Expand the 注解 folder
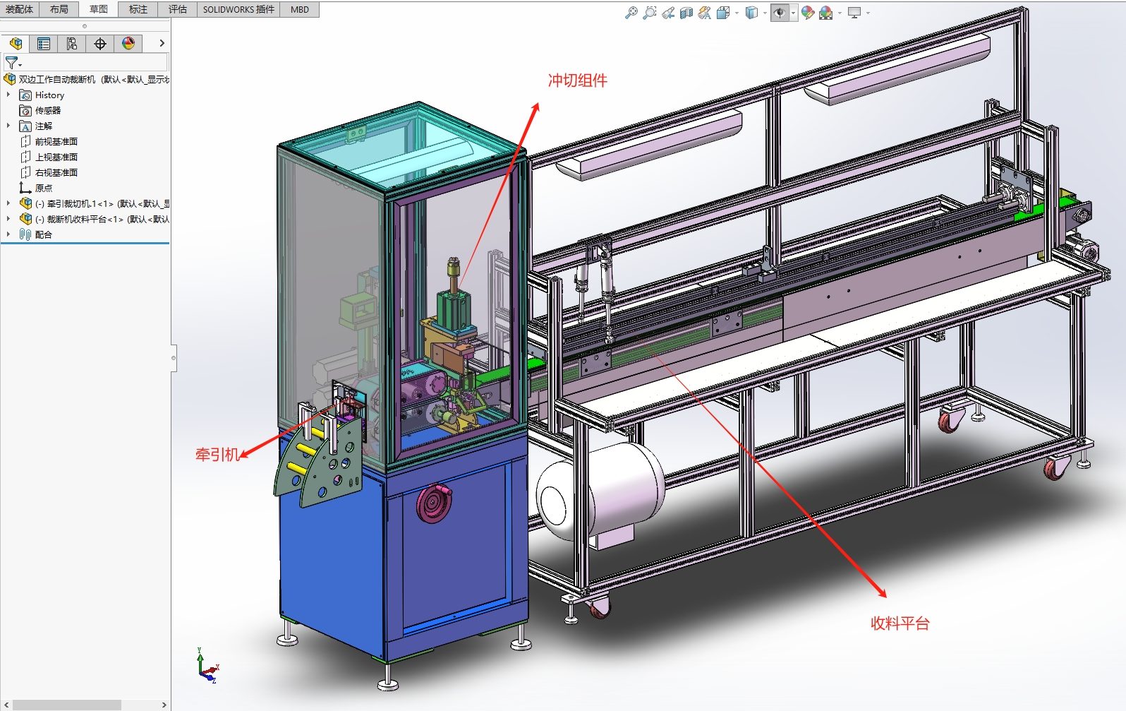This screenshot has width=1126, height=711. pos(8,126)
